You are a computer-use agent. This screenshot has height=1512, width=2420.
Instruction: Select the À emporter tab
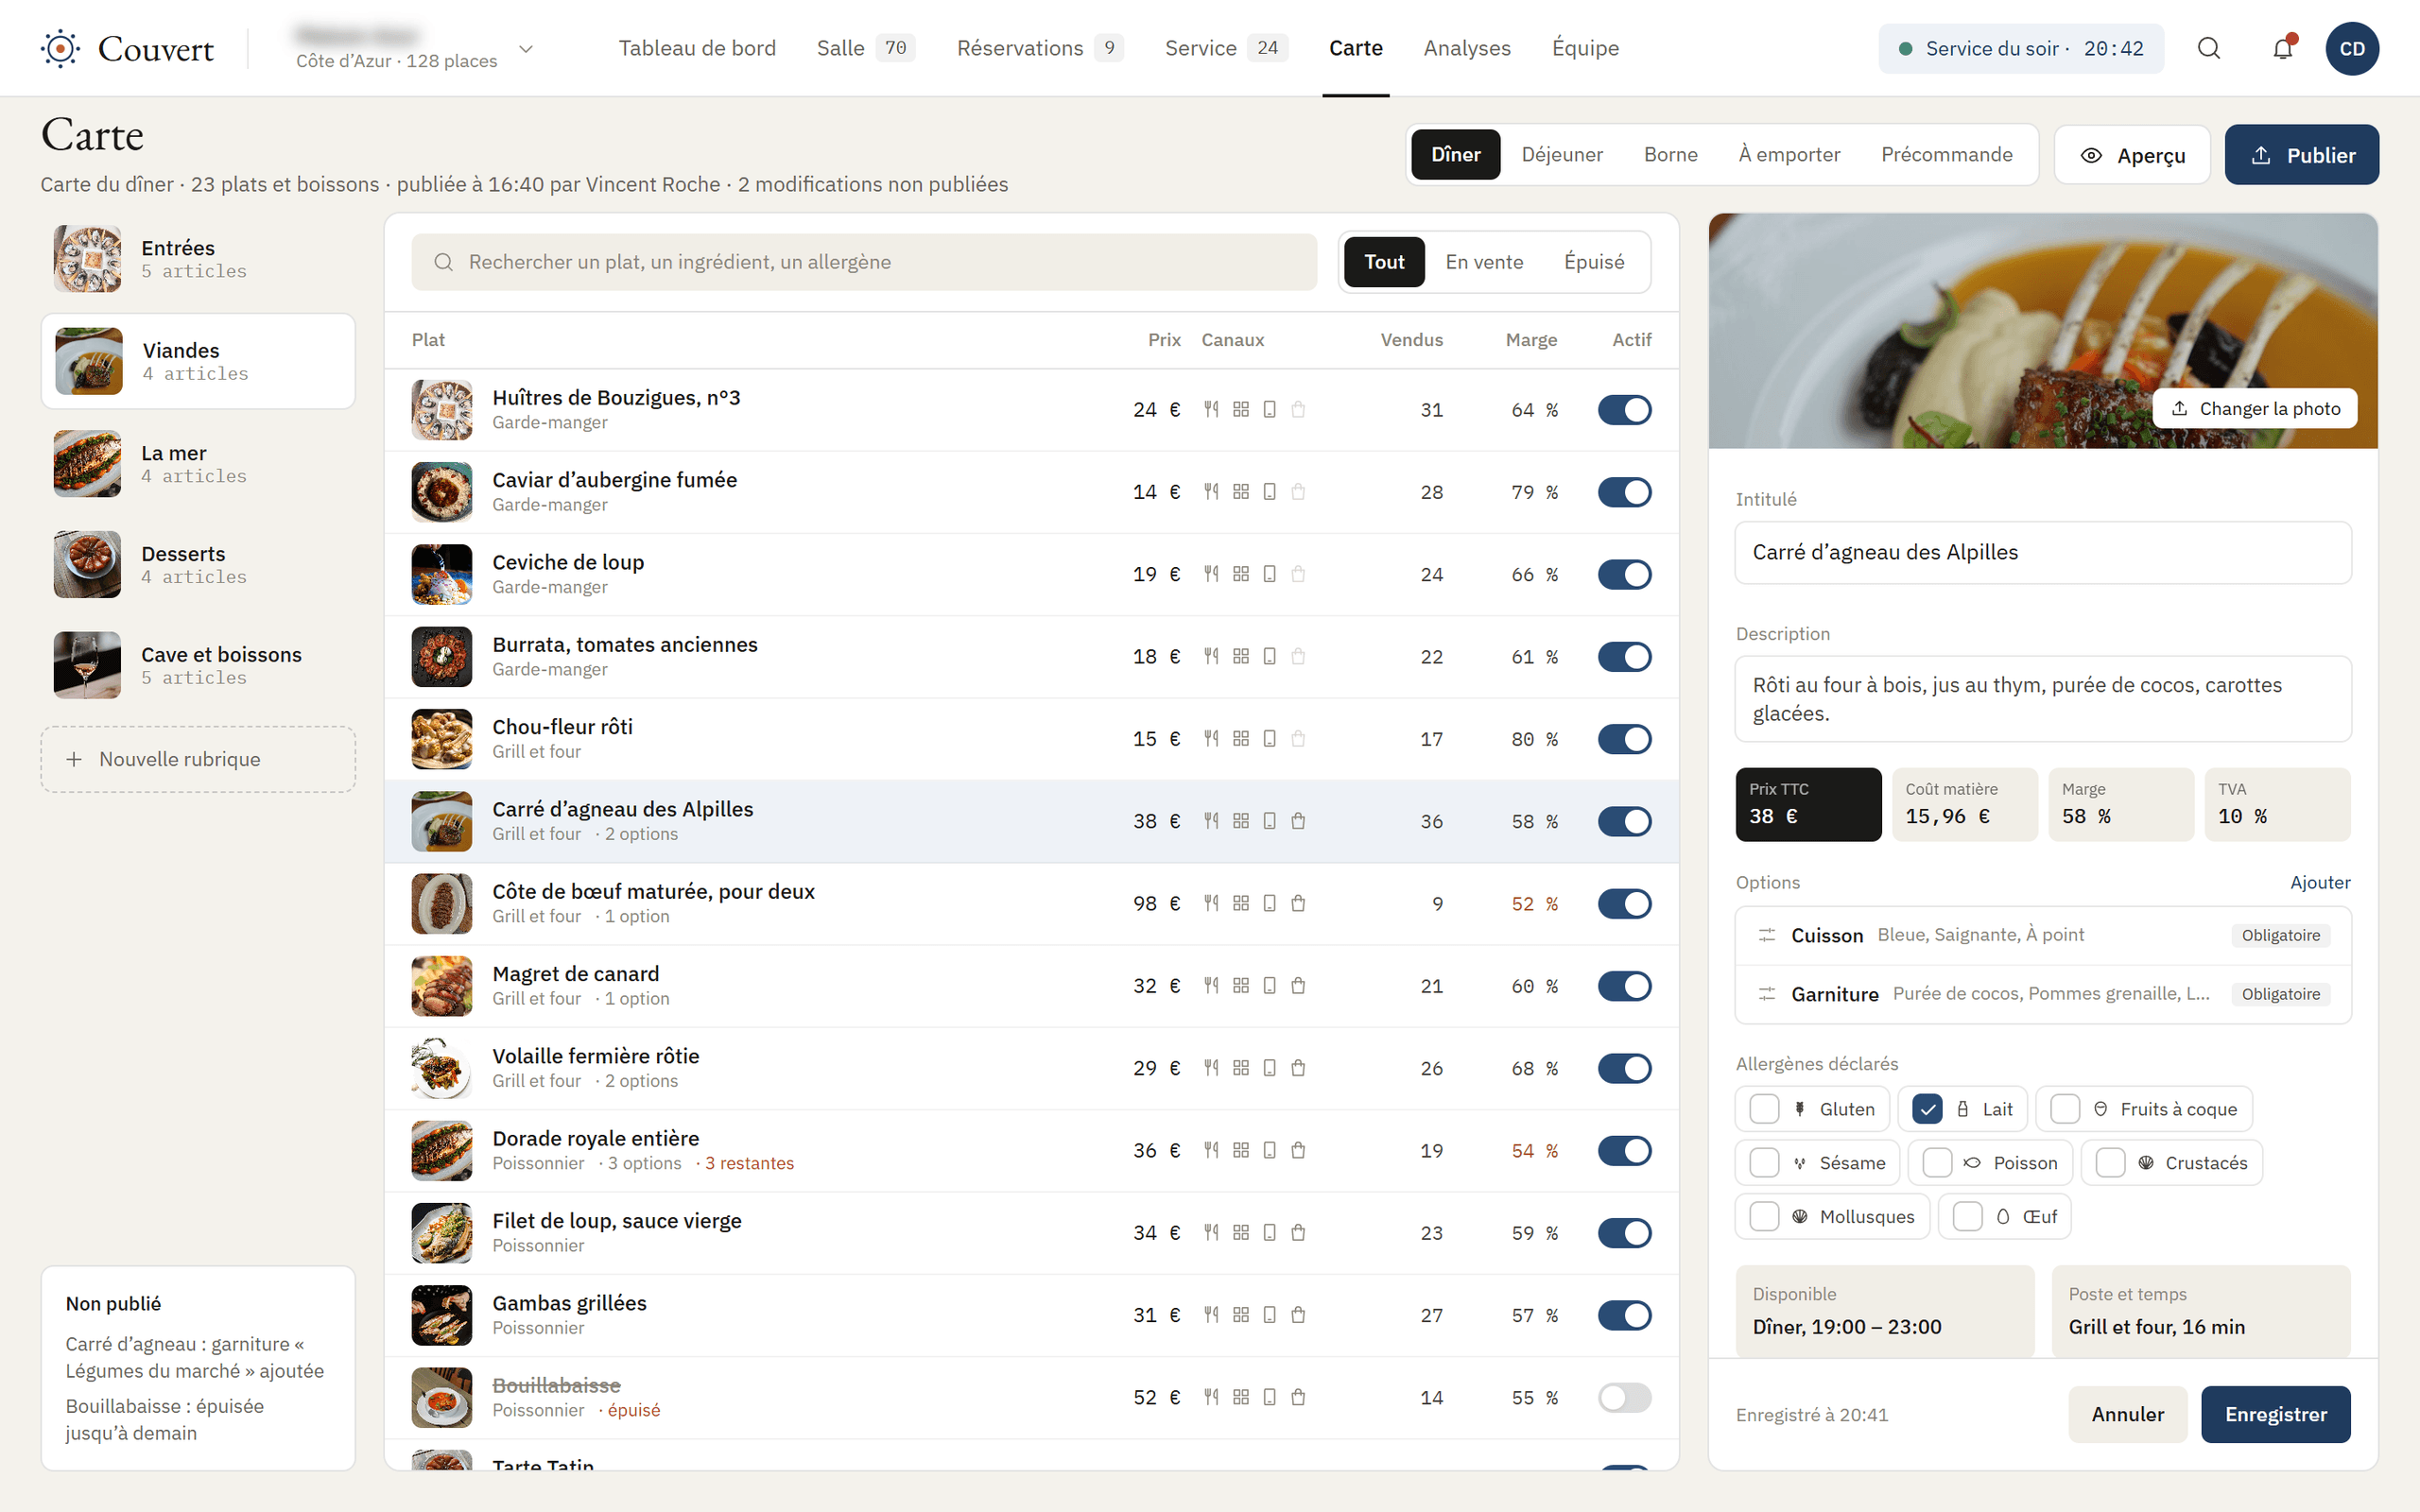(x=1789, y=154)
